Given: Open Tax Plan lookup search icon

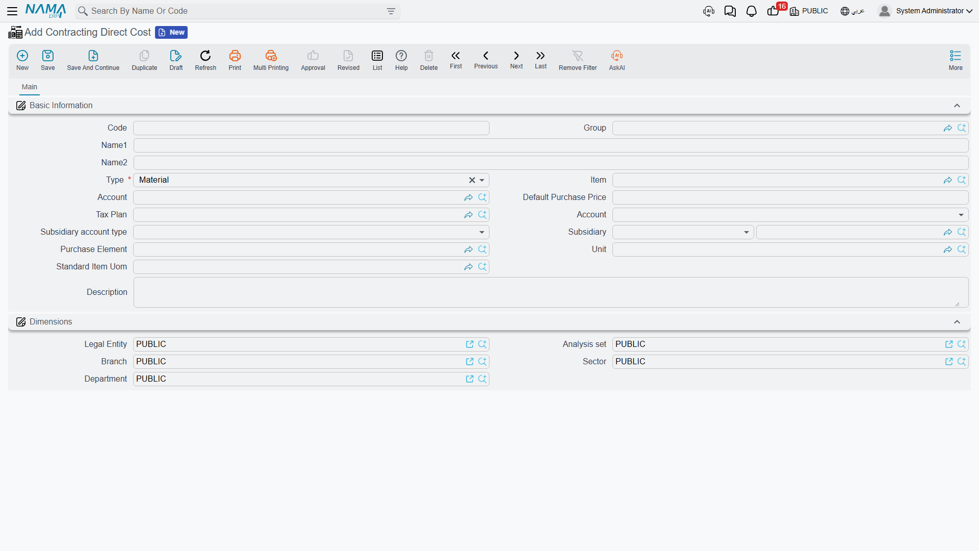Looking at the screenshot, I should point(482,215).
